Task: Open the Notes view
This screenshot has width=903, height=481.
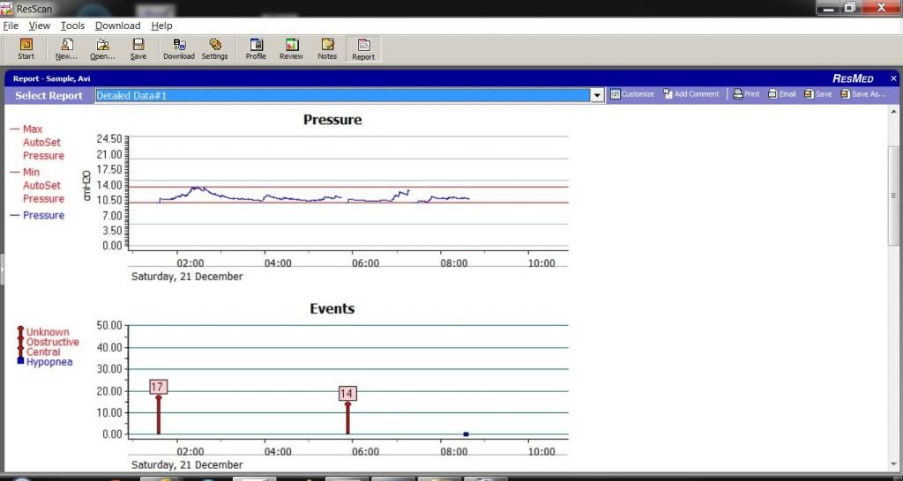Action: tap(327, 49)
